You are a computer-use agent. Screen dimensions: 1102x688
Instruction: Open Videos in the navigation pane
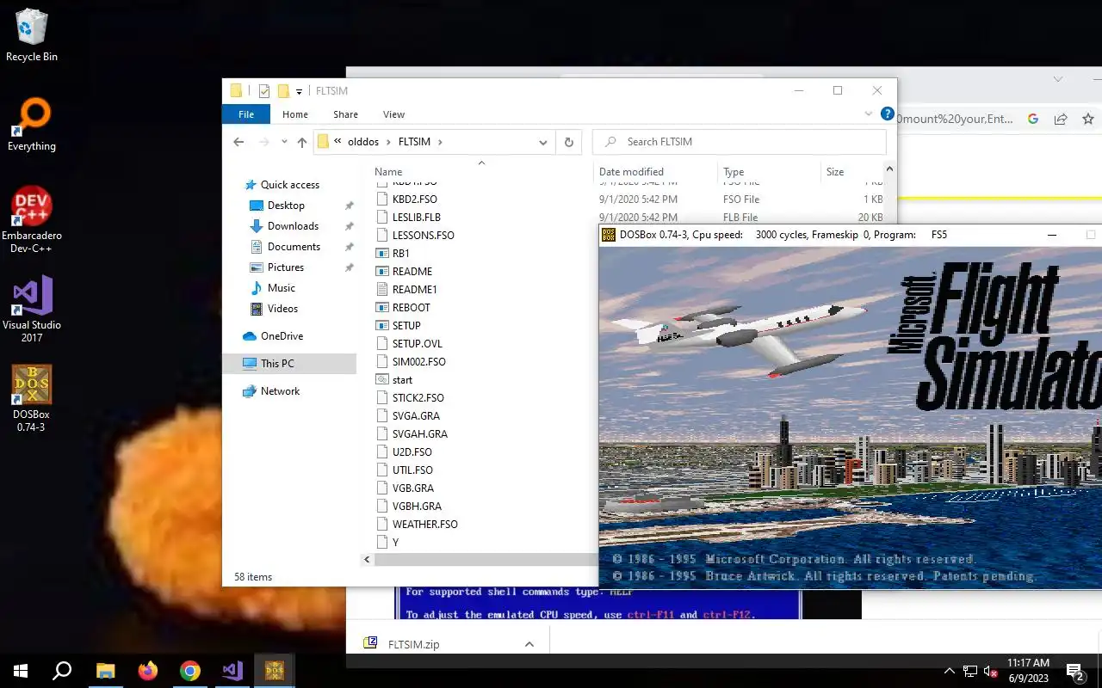tap(282, 309)
